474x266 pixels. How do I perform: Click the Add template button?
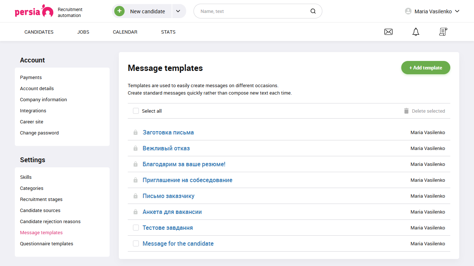[x=425, y=68]
